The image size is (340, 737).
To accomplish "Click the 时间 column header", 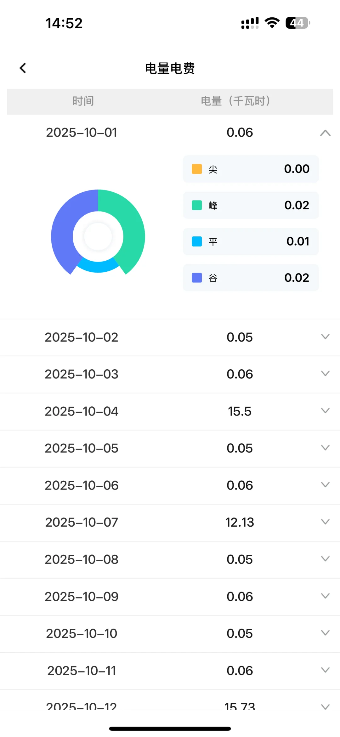I will [83, 101].
